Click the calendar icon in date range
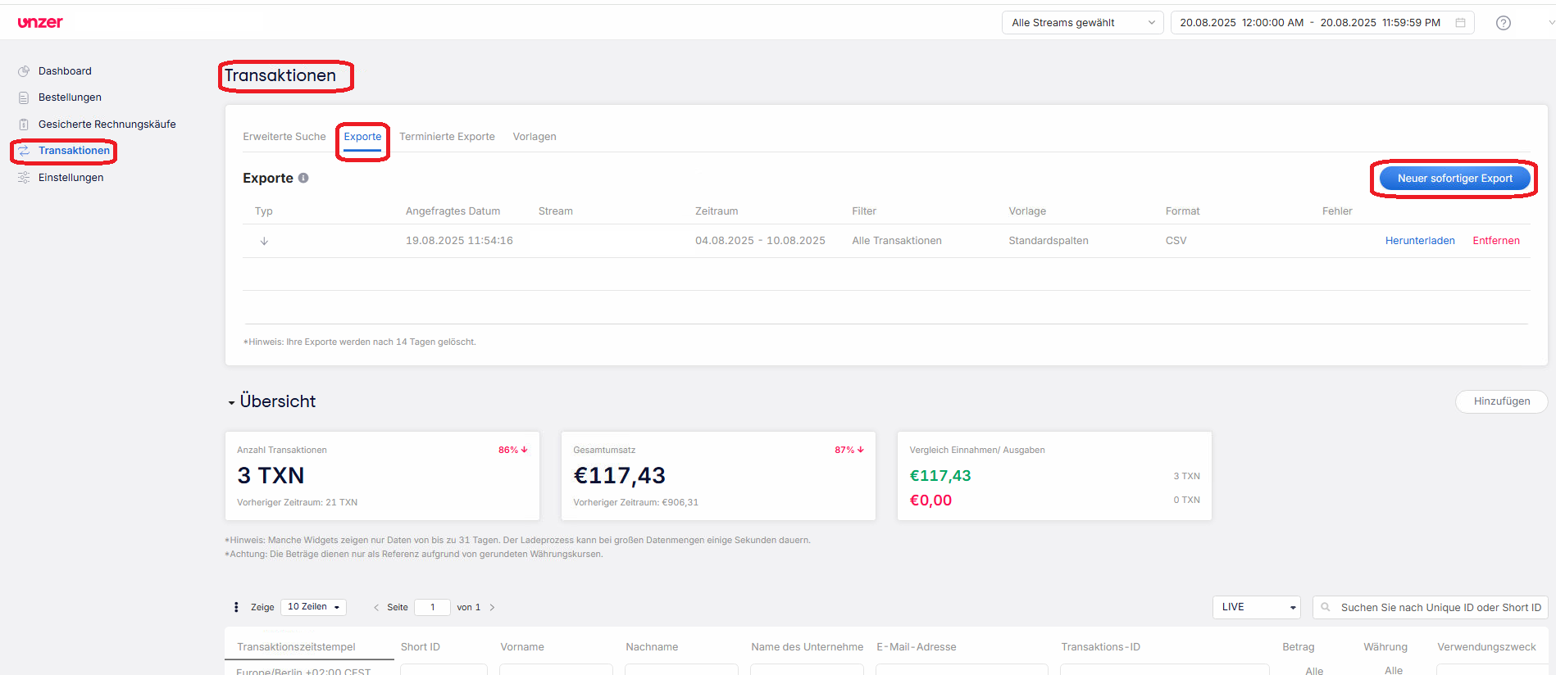Screen dimensions: 1556x675 pyautogui.click(x=1460, y=23)
